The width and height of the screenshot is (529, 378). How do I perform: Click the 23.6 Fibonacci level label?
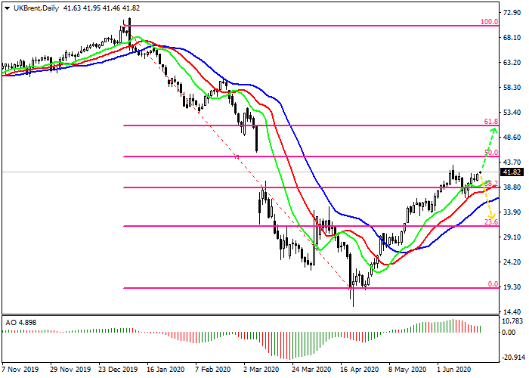[490, 222]
